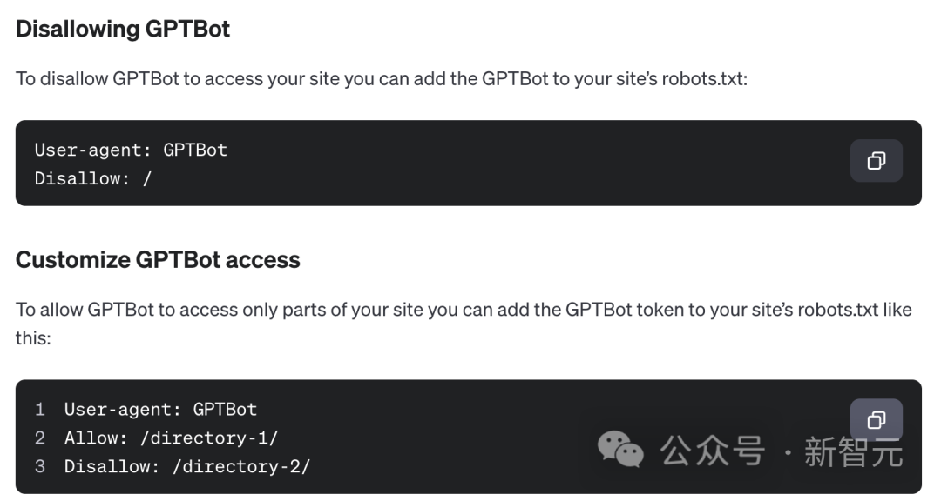Click the "Customize GPTBot access" heading
Image resolution: width=941 pixels, height=501 pixels.
(x=158, y=259)
